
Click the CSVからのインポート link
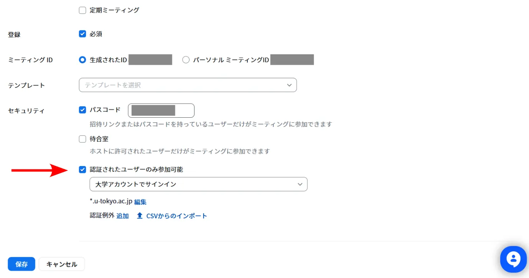coord(176,216)
